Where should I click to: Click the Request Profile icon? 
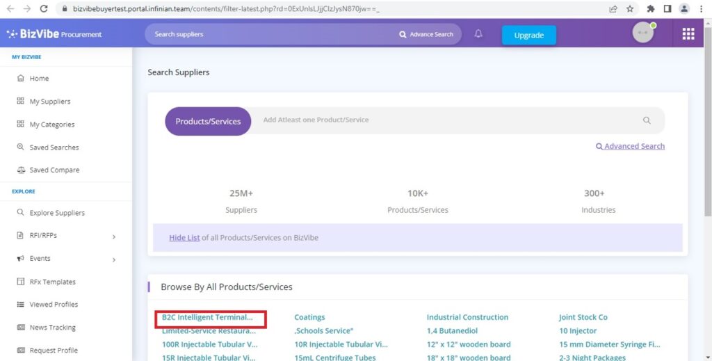coord(21,350)
